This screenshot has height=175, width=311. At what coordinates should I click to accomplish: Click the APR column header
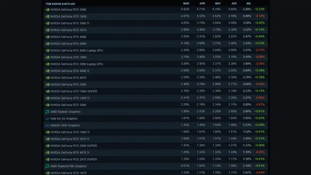coord(202,4)
